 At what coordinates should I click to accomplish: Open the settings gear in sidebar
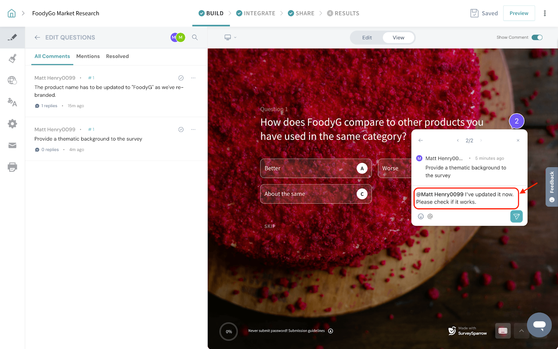point(12,124)
